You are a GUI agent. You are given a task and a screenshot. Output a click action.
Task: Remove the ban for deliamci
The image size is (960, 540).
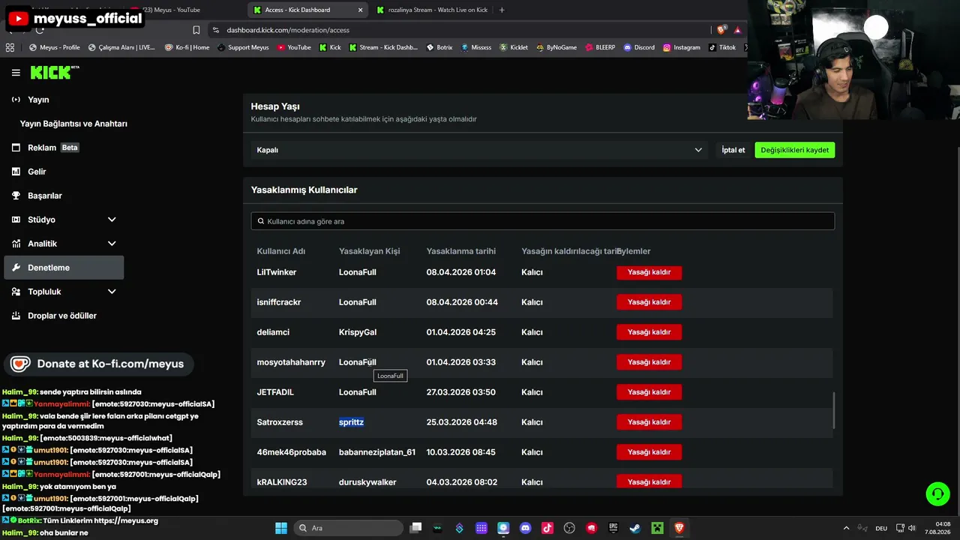(649, 332)
